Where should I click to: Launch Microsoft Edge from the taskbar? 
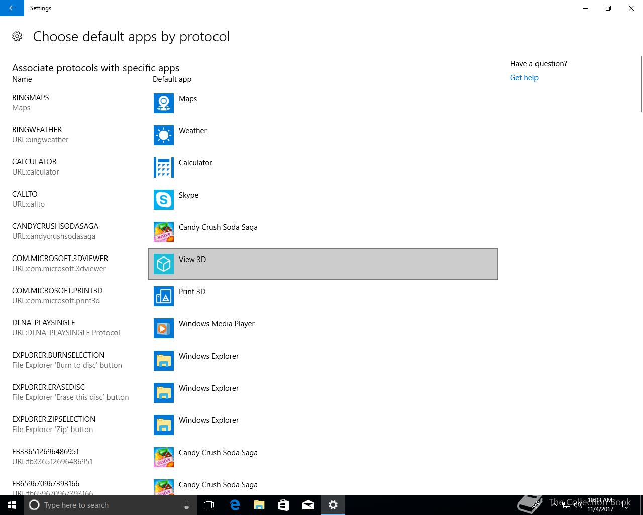click(x=235, y=505)
